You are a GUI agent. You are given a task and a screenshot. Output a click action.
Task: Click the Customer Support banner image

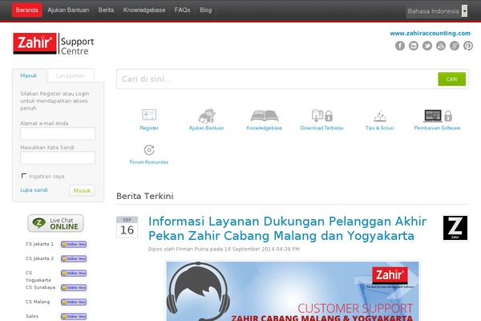tap(293, 291)
